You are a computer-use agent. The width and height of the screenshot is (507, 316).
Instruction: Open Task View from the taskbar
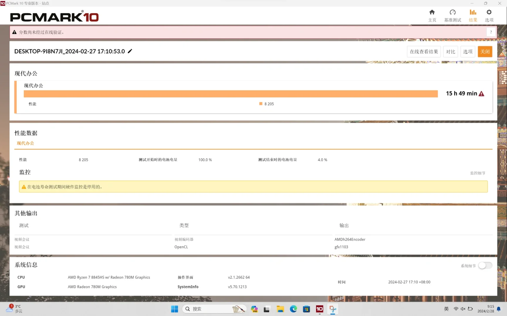[267, 309]
